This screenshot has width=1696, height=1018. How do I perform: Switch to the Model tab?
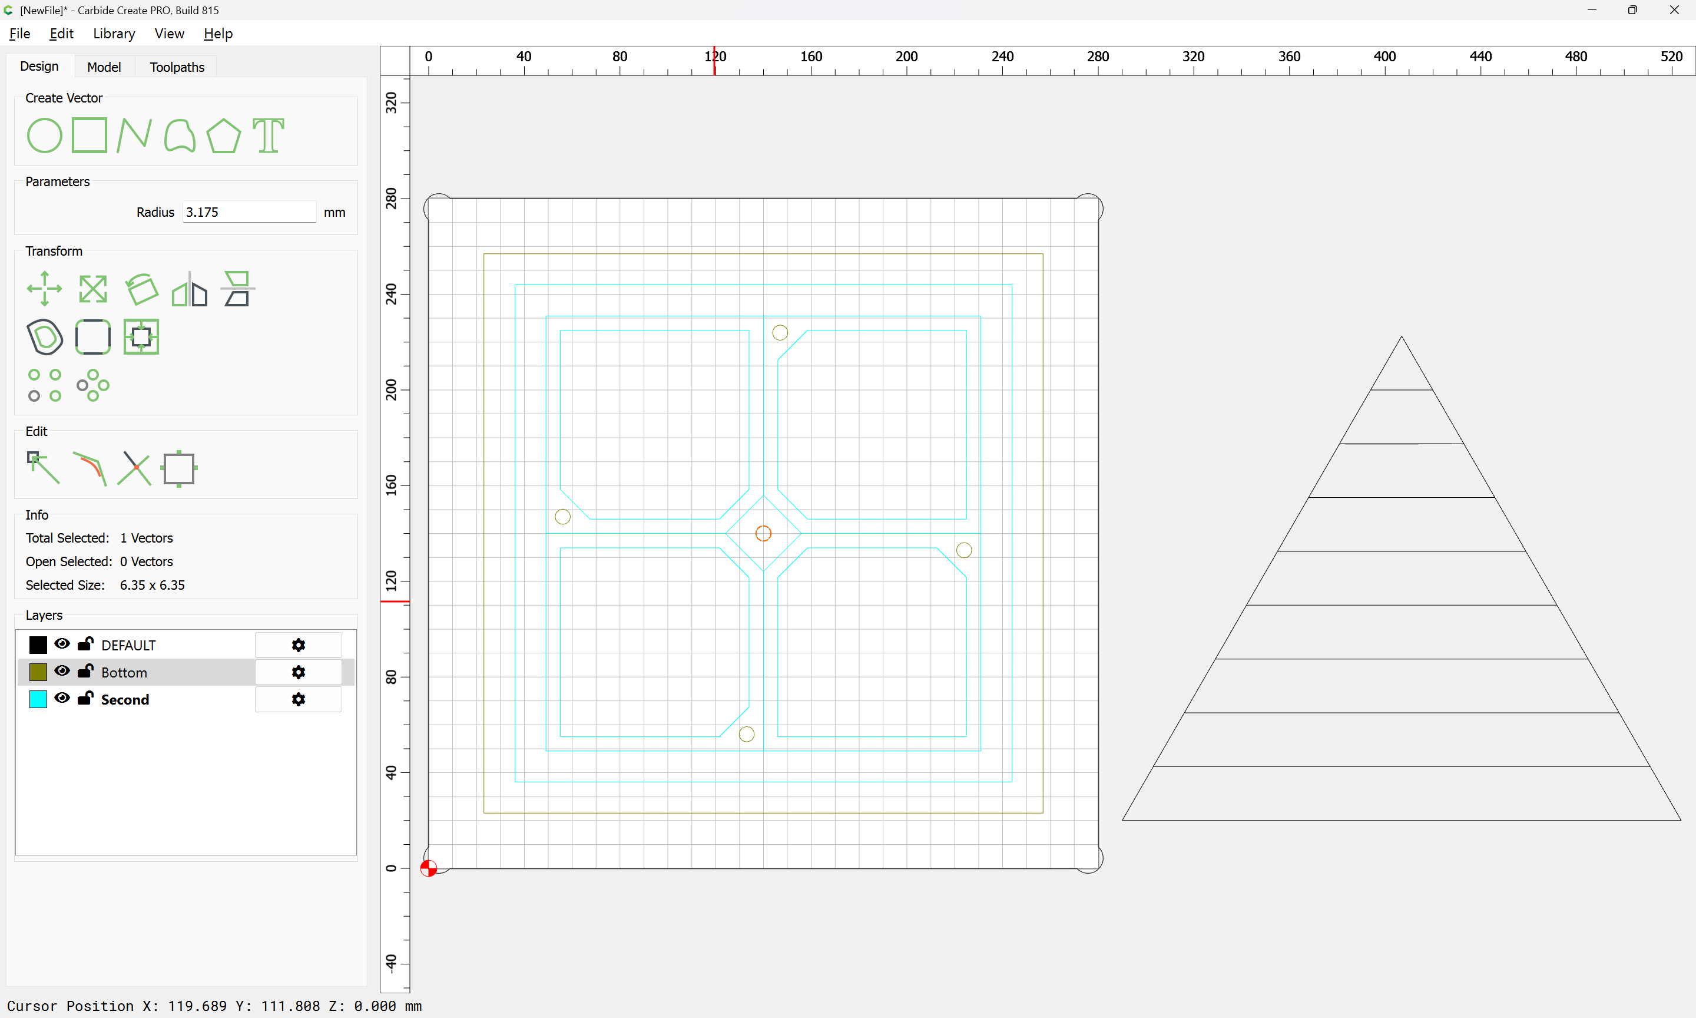(104, 67)
